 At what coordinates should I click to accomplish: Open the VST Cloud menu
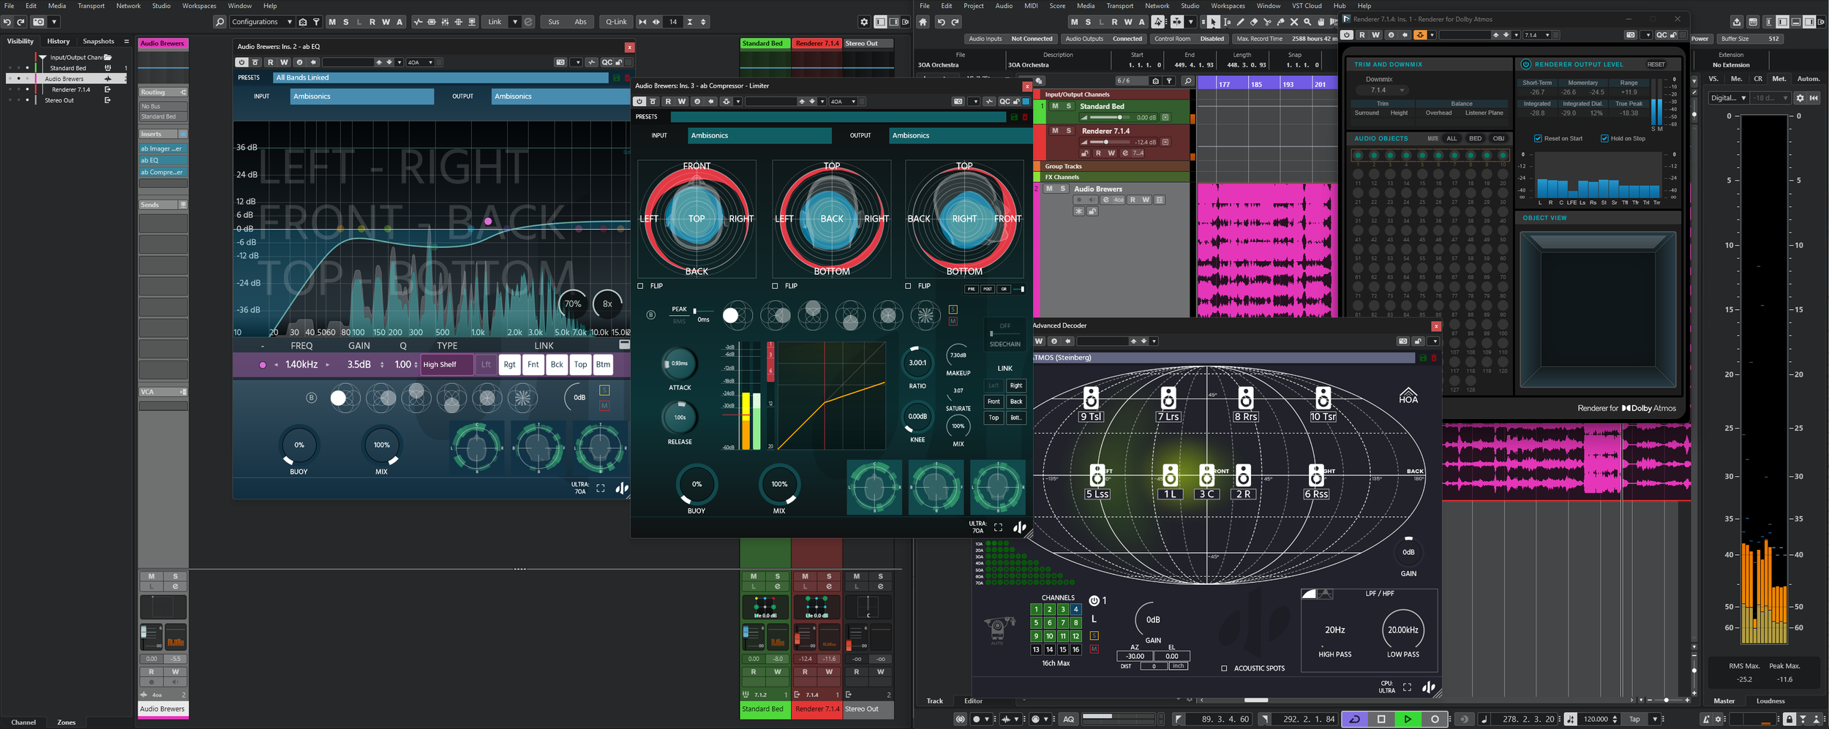(x=1307, y=6)
